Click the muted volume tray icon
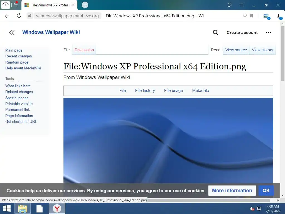Image resolution: width=285 pixels, height=214 pixels. pyautogui.click(x=252, y=209)
